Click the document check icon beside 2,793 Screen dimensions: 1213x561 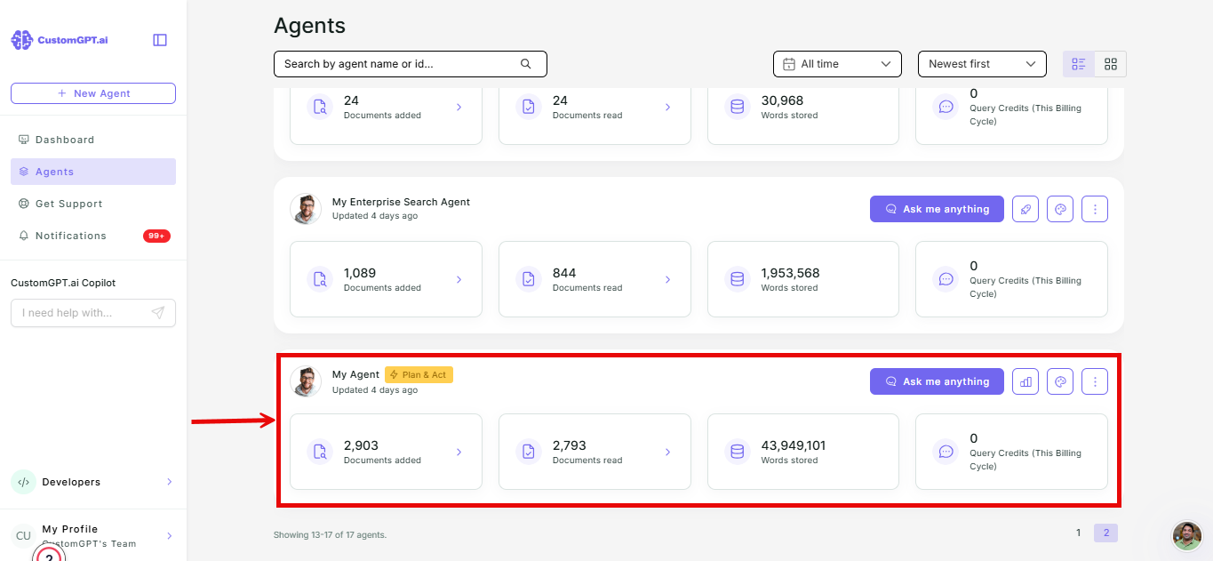coord(528,452)
